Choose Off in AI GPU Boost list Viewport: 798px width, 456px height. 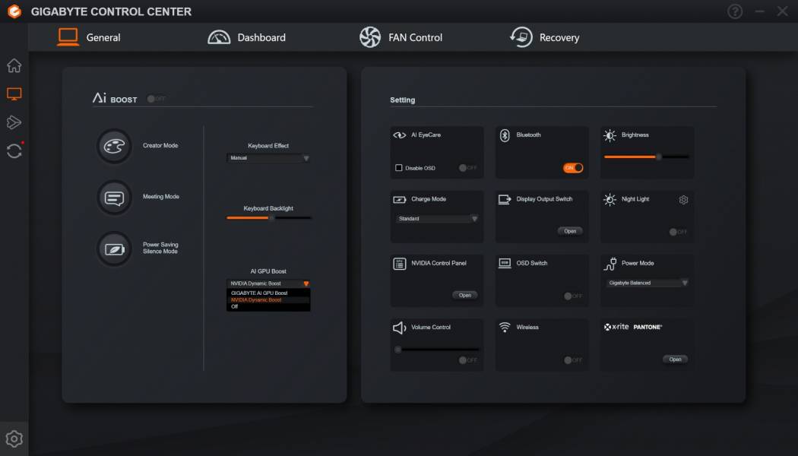268,306
